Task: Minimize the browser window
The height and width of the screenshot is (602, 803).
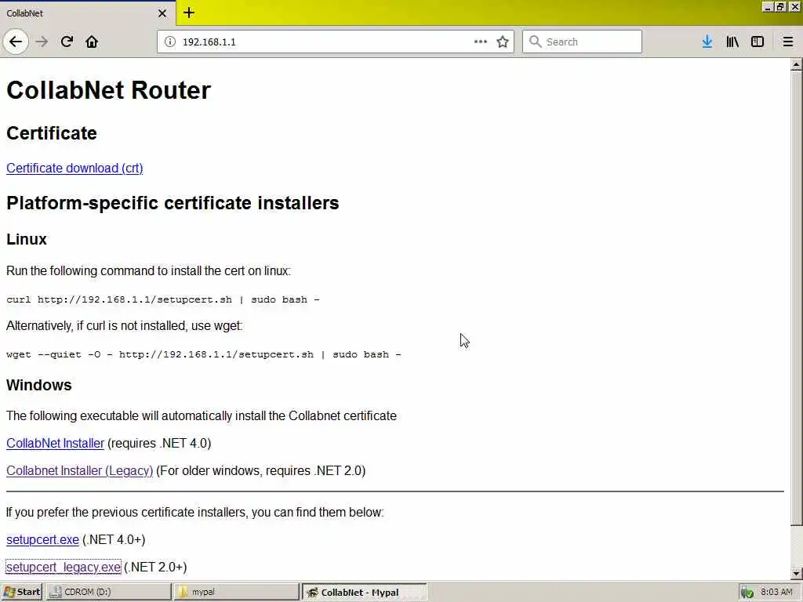Action: click(767, 6)
